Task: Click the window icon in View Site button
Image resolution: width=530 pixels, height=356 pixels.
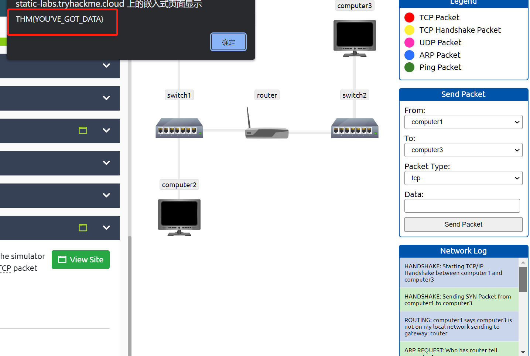Action: pyautogui.click(x=62, y=259)
